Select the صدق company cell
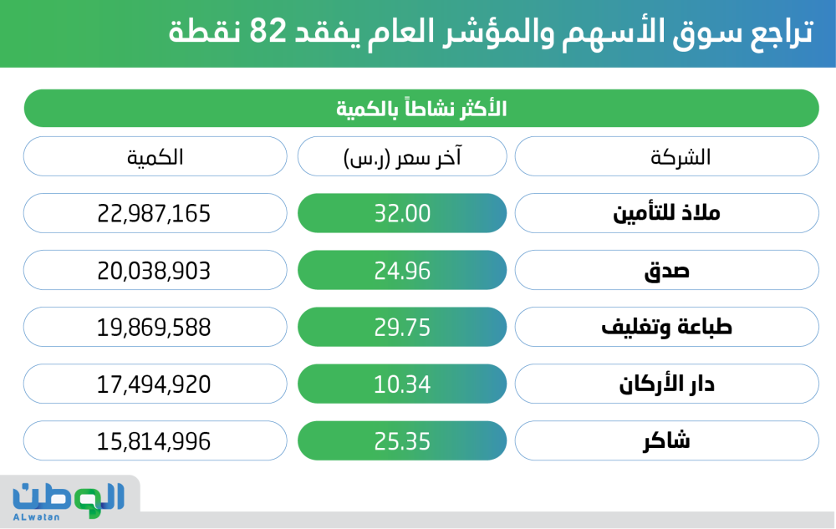 (666, 270)
